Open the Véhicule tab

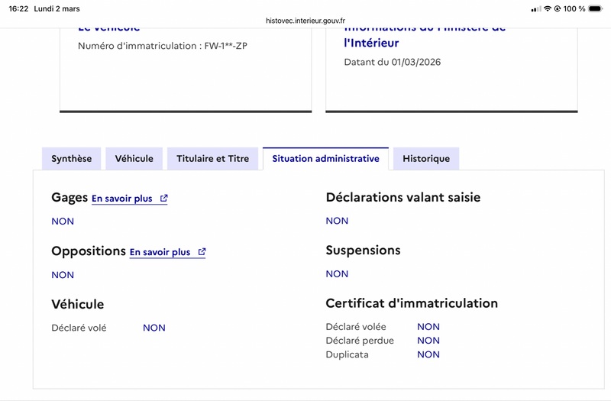[x=134, y=159]
